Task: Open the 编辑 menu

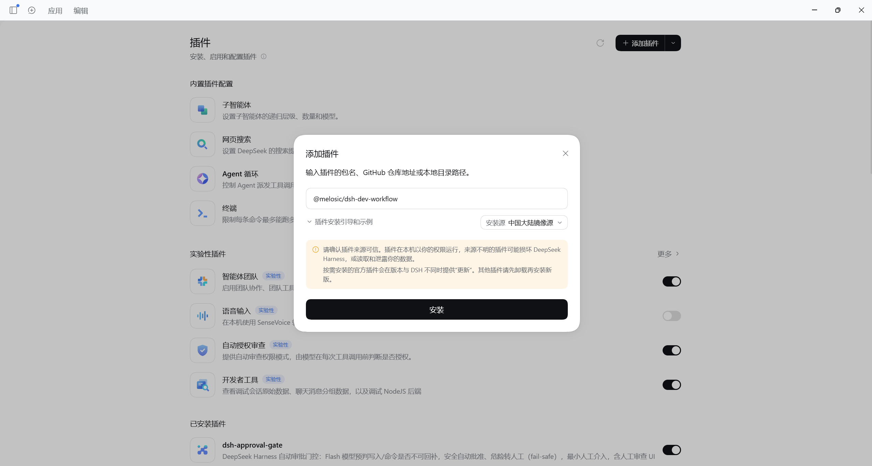Action: tap(81, 11)
